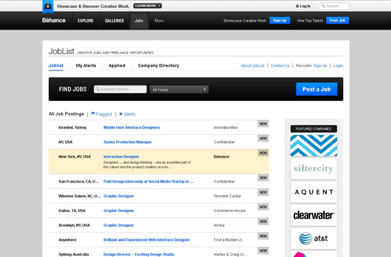This screenshot has height=257, width=391.
Task: Switch to the Company Directory tab
Action: (158, 66)
